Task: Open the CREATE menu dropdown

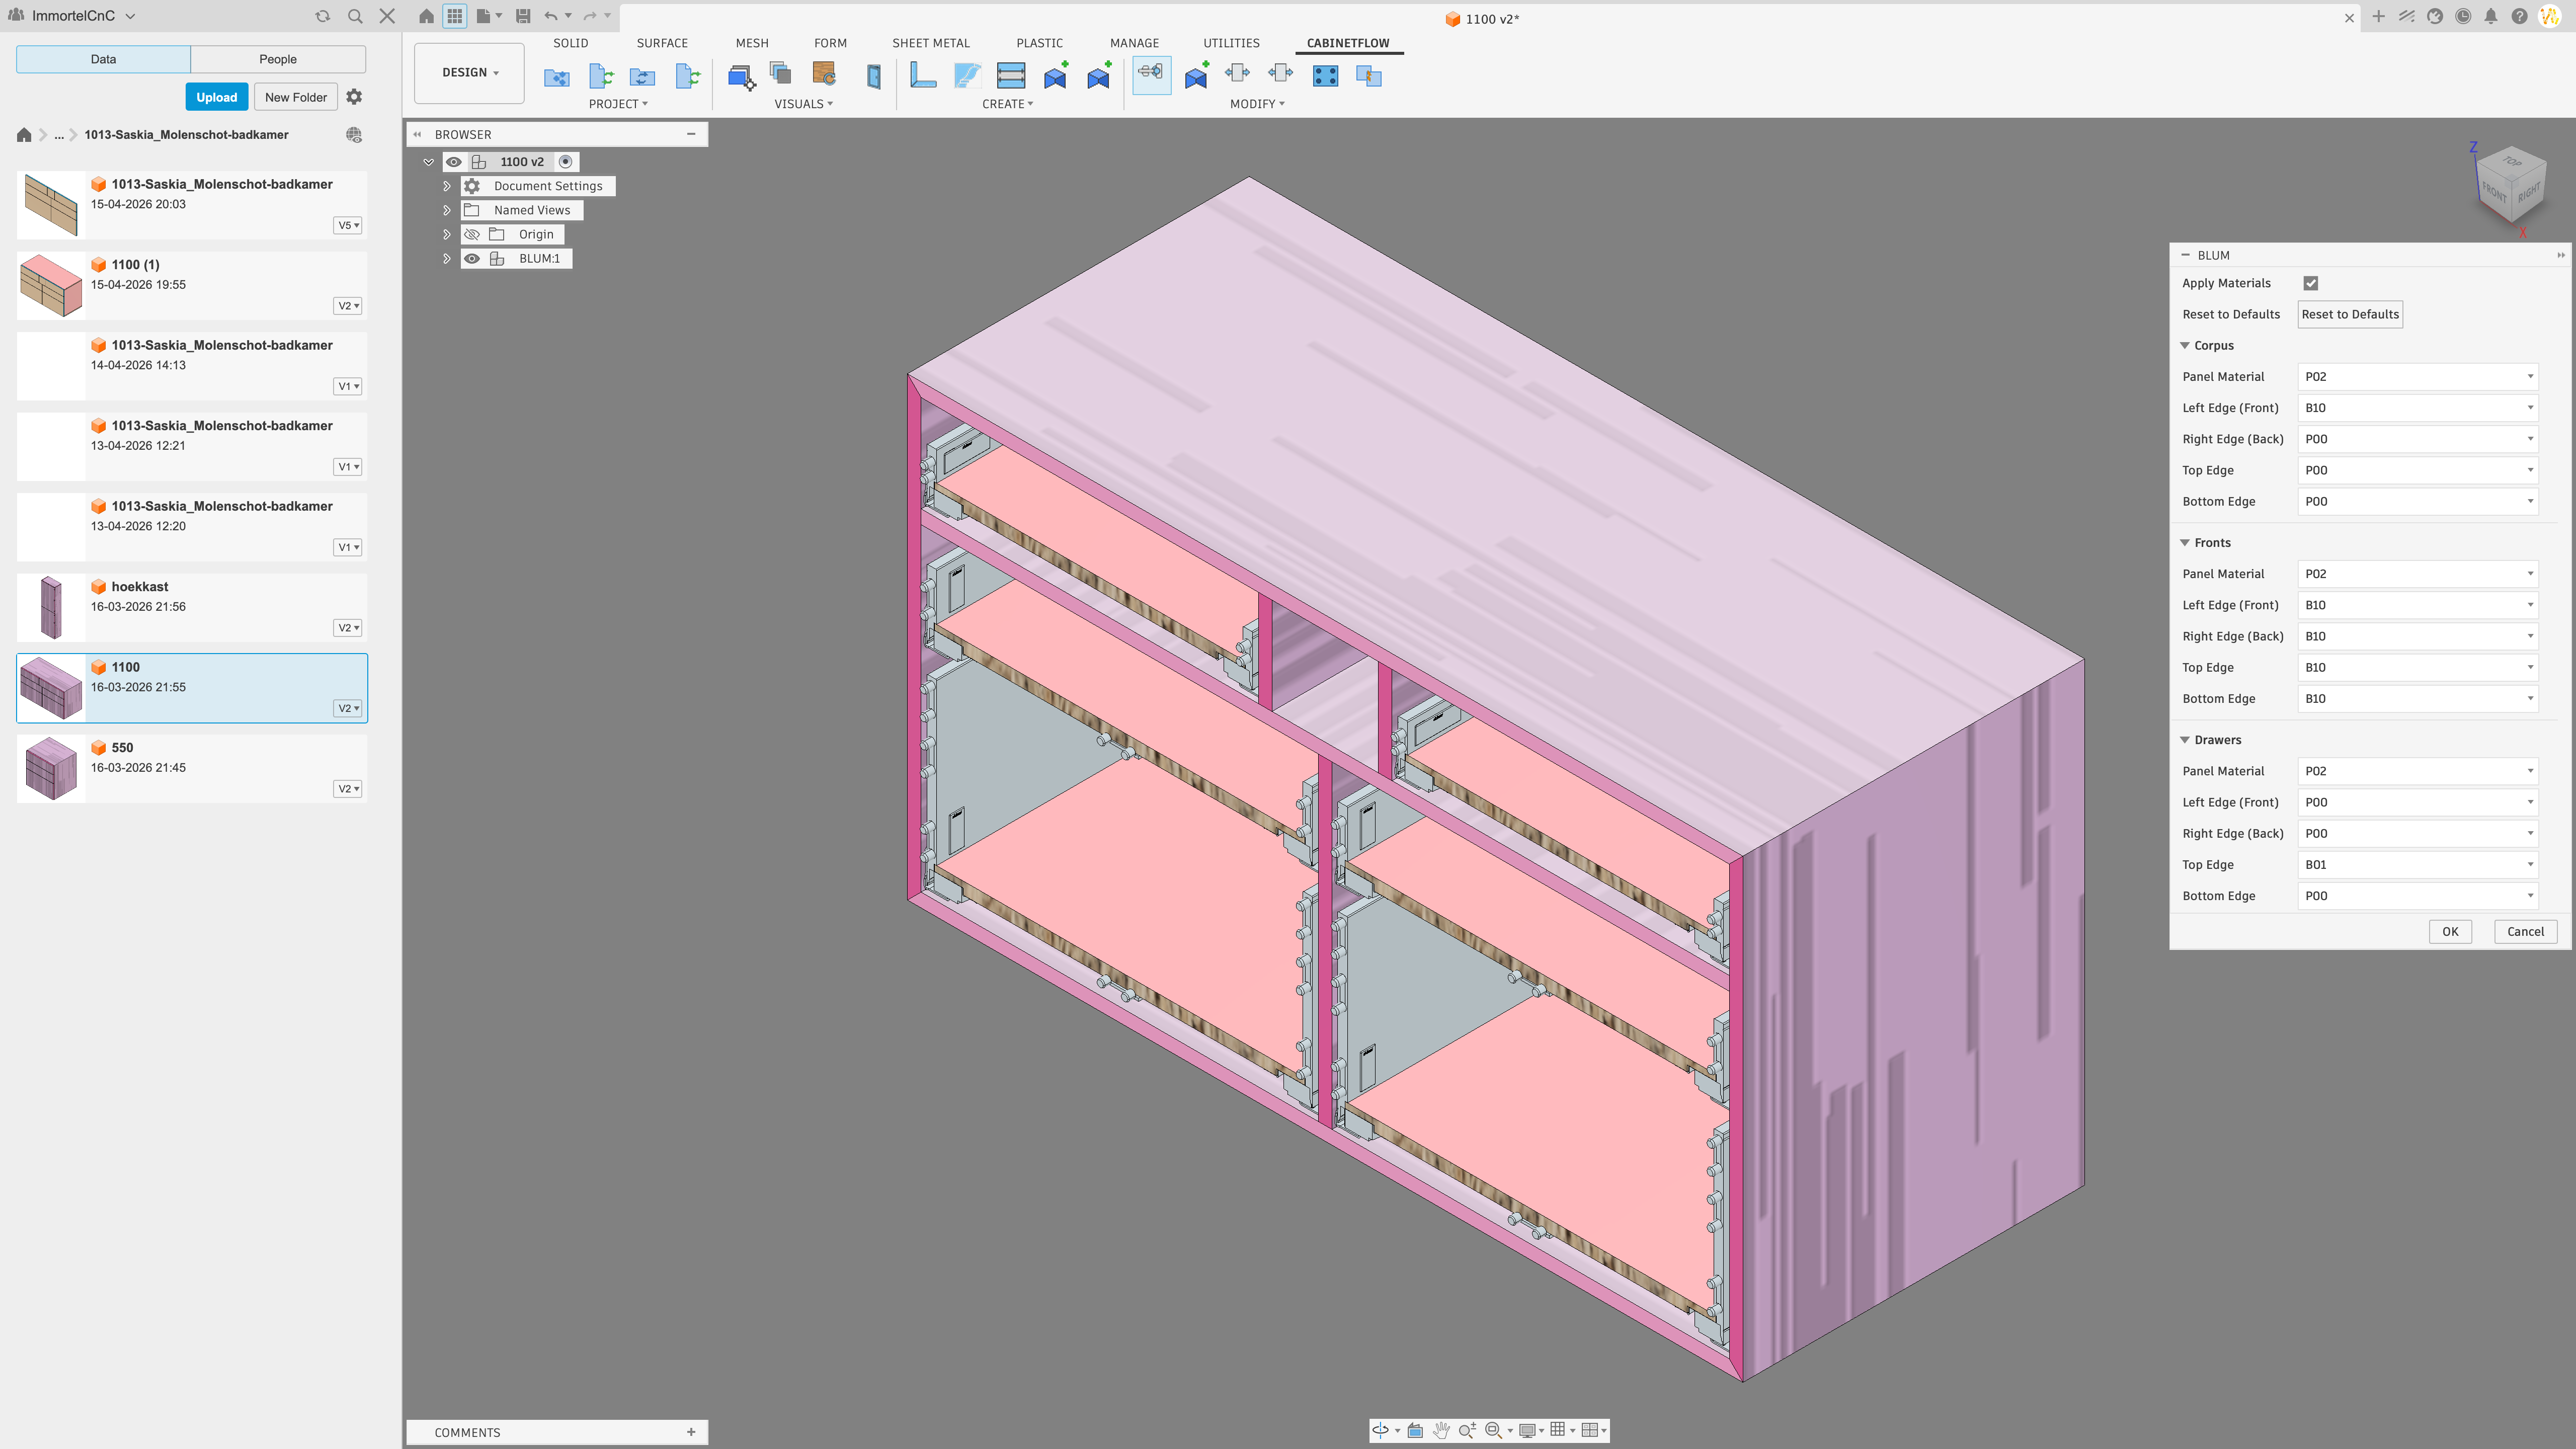Action: [x=1007, y=104]
